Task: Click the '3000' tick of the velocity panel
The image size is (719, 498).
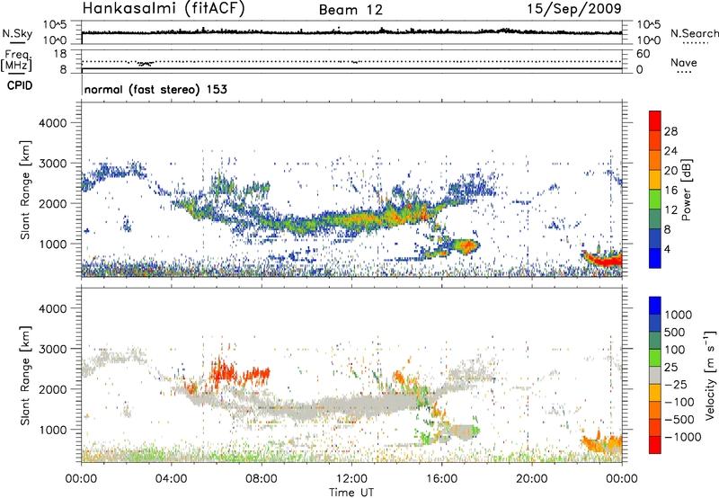Action: click(52, 349)
